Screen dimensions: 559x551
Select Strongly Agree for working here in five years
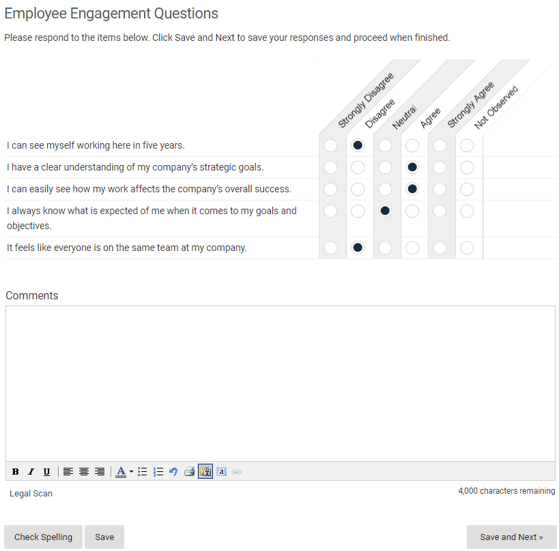440,146
